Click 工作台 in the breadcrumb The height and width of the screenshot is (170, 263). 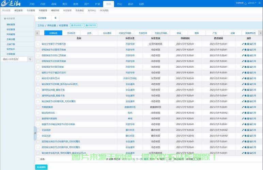[41, 26]
